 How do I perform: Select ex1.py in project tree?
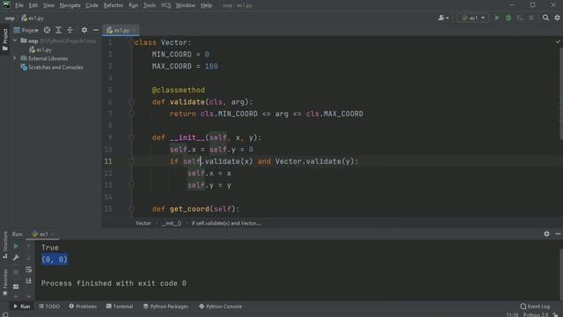[40, 49]
